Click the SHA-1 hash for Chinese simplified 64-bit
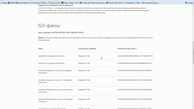The width and height of the screenshot is (194, 109). pyautogui.click(x=135, y=71)
